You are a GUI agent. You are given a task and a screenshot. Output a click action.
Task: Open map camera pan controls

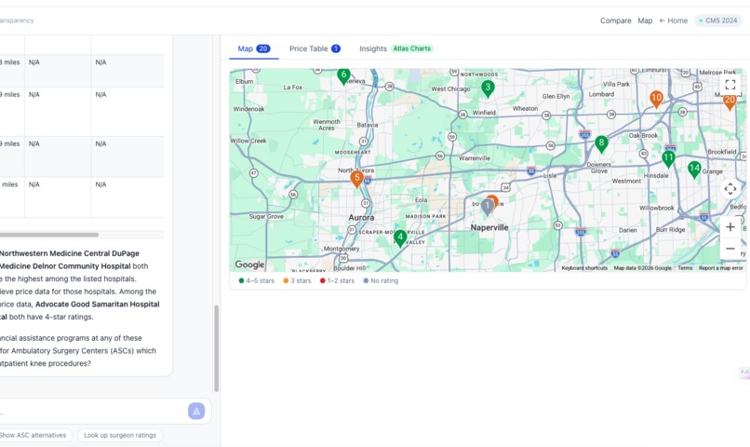730,189
